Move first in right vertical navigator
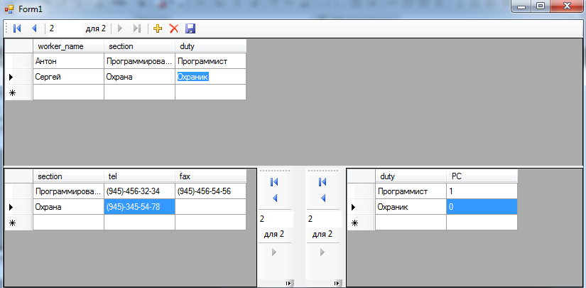586x288 pixels. click(x=322, y=182)
